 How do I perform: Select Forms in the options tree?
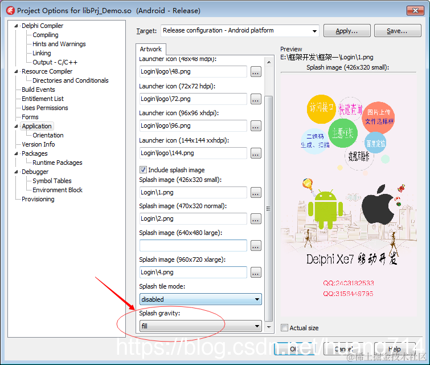coord(30,117)
